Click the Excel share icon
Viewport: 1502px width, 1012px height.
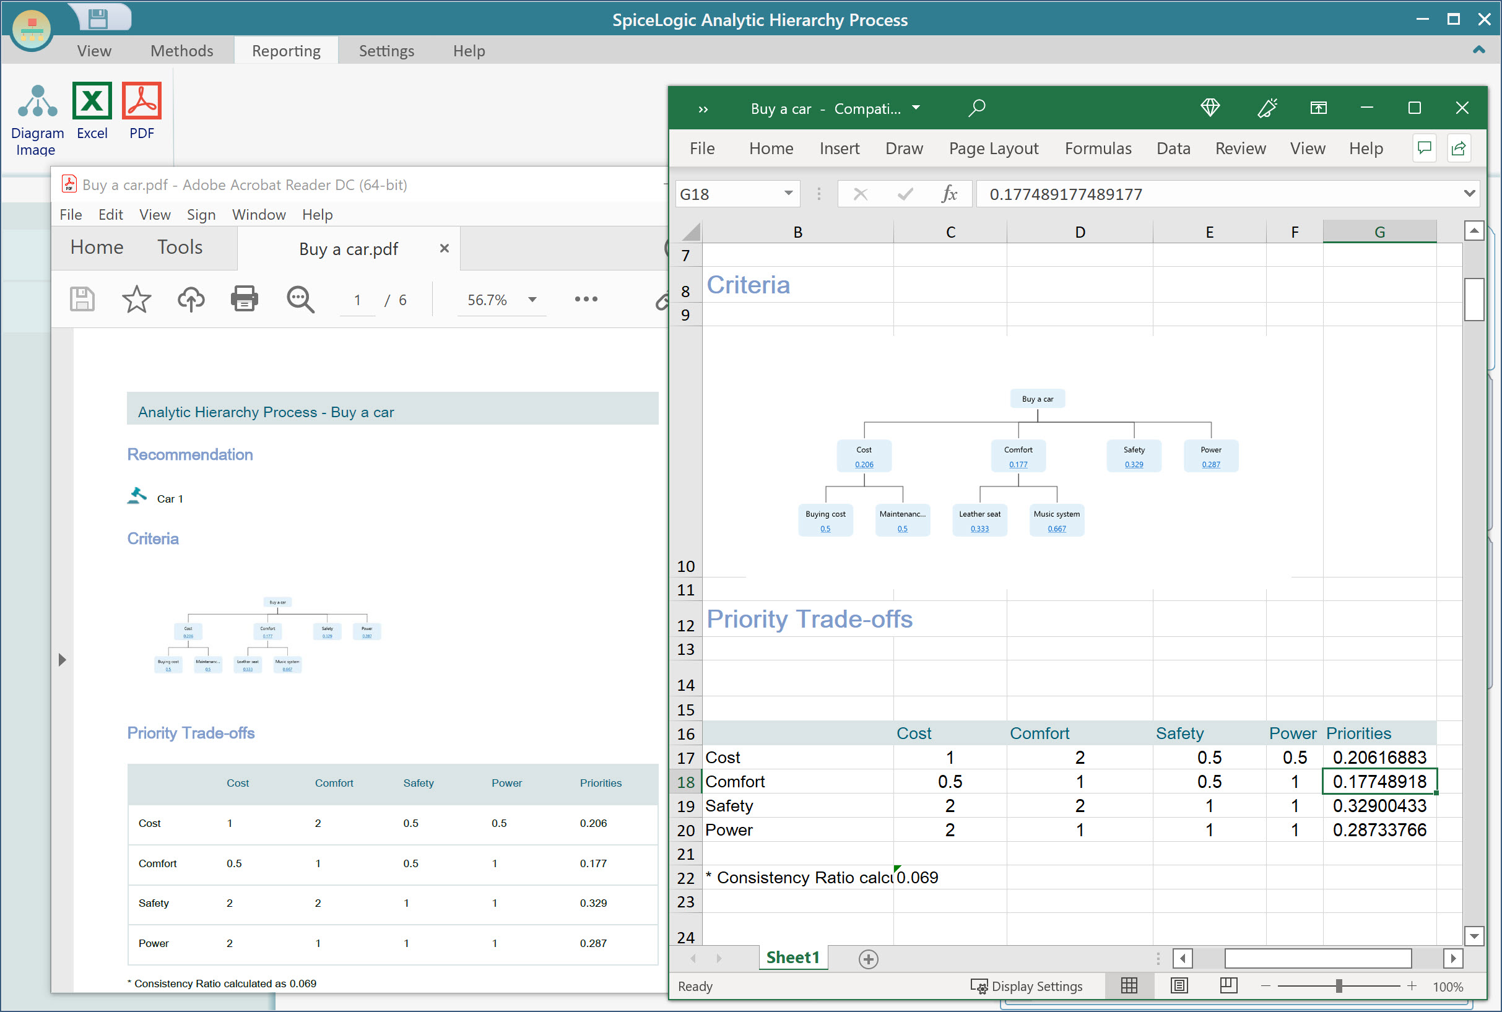click(1459, 149)
